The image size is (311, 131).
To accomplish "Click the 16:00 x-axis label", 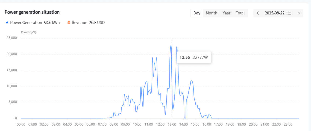I will pos(207,124).
